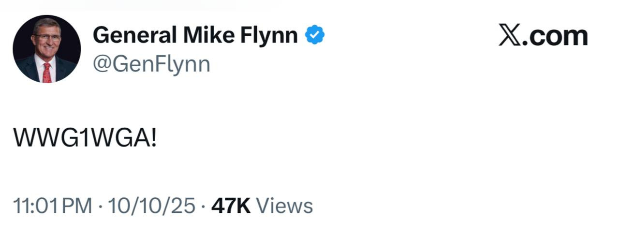Click the exclamation mark ending the post text
Viewport: 619px width, 237px height.
154,139
